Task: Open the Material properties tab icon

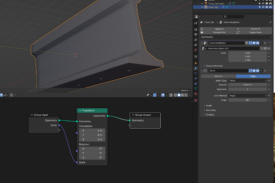Action: coord(196,94)
